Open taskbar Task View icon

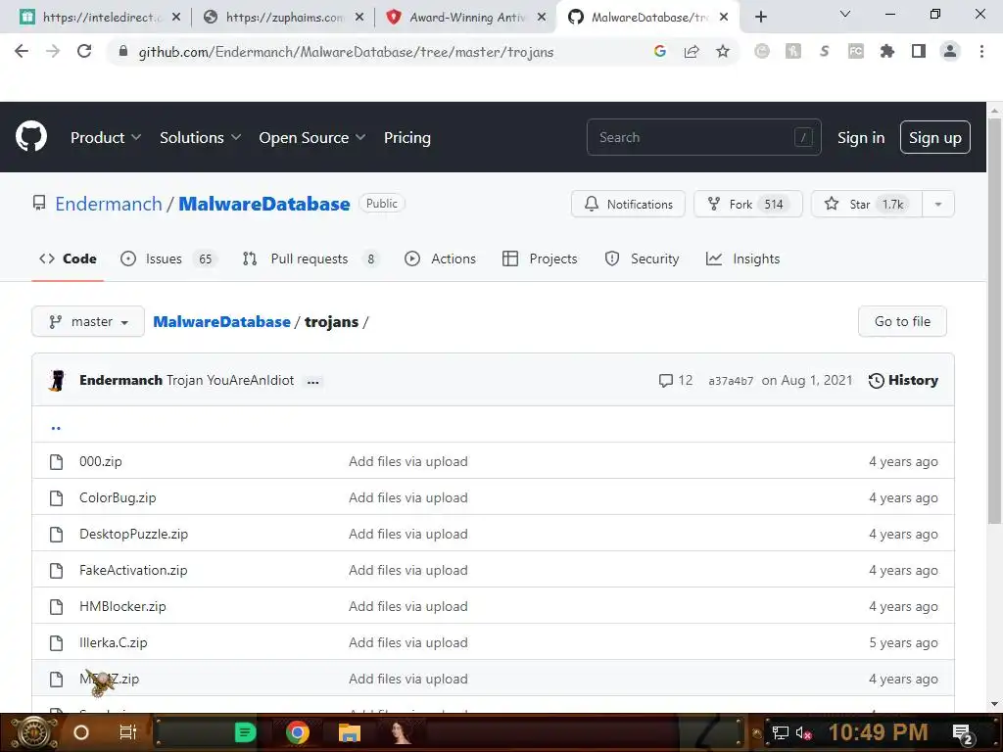128,732
